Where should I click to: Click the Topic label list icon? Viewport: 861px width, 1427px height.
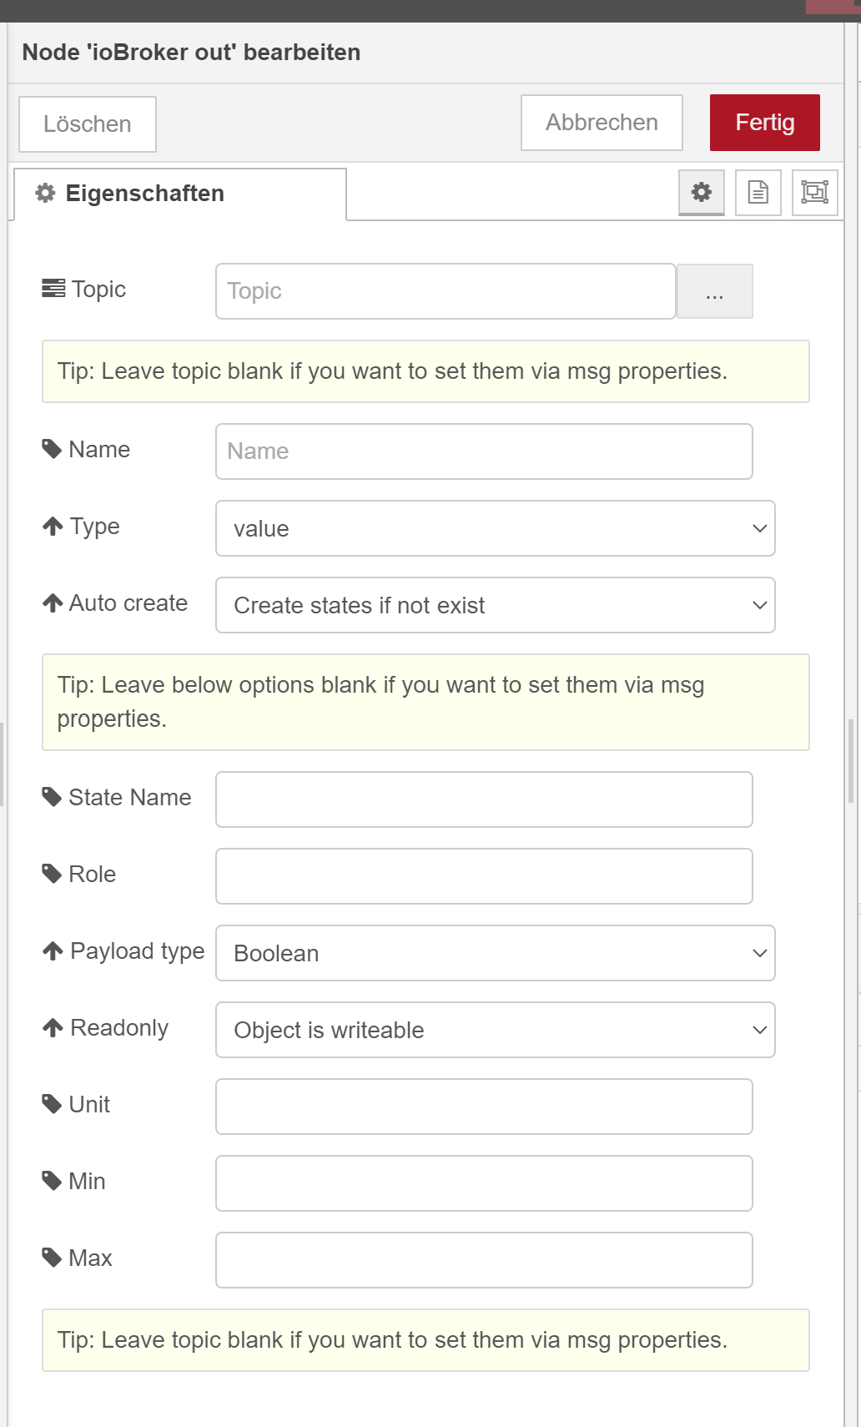coord(53,289)
